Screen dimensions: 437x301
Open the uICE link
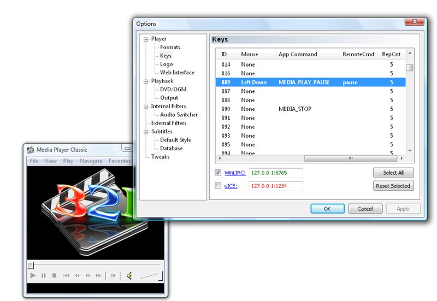231,186
